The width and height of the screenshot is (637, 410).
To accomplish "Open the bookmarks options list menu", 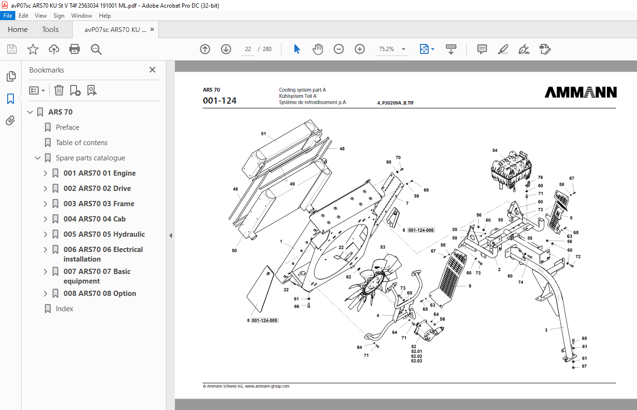I will click(x=37, y=90).
